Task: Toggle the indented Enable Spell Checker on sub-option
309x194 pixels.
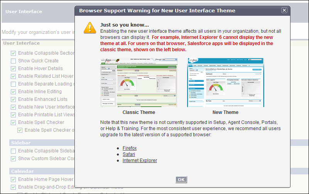Action: click(20, 130)
